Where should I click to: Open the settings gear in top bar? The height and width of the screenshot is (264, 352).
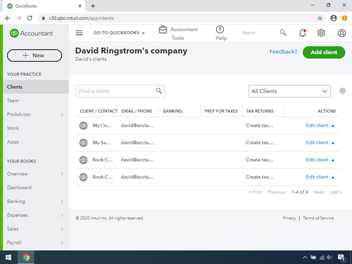click(x=321, y=33)
